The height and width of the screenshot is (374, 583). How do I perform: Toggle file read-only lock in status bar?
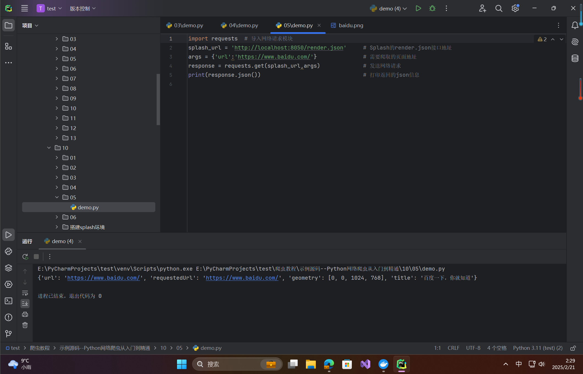tap(573, 348)
